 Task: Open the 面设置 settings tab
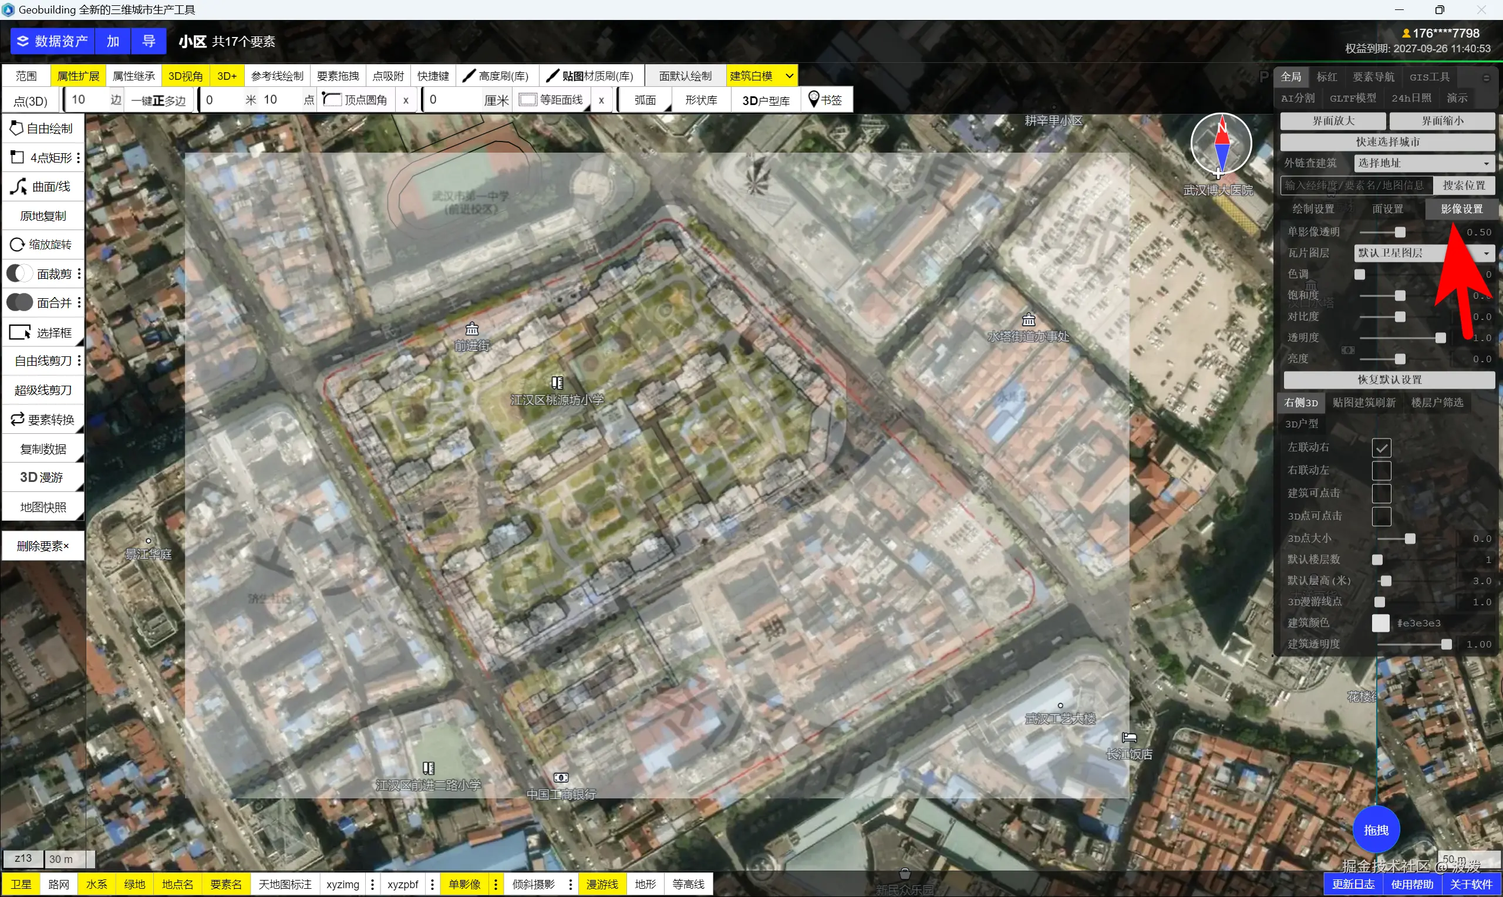[x=1387, y=209]
